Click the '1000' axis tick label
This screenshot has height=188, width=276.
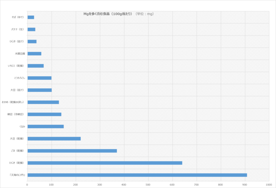click(x=269, y=184)
